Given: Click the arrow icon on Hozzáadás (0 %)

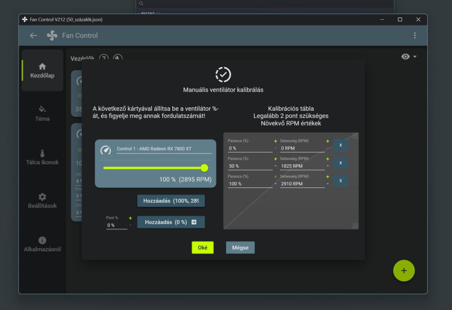Looking at the screenshot, I should click(x=194, y=222).
